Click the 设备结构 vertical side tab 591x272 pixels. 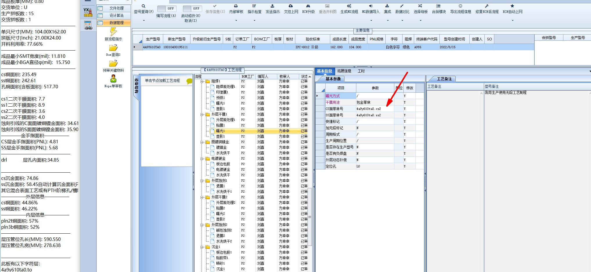point(136,86)
